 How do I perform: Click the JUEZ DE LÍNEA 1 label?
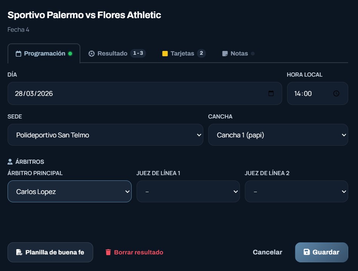[158, 173]
